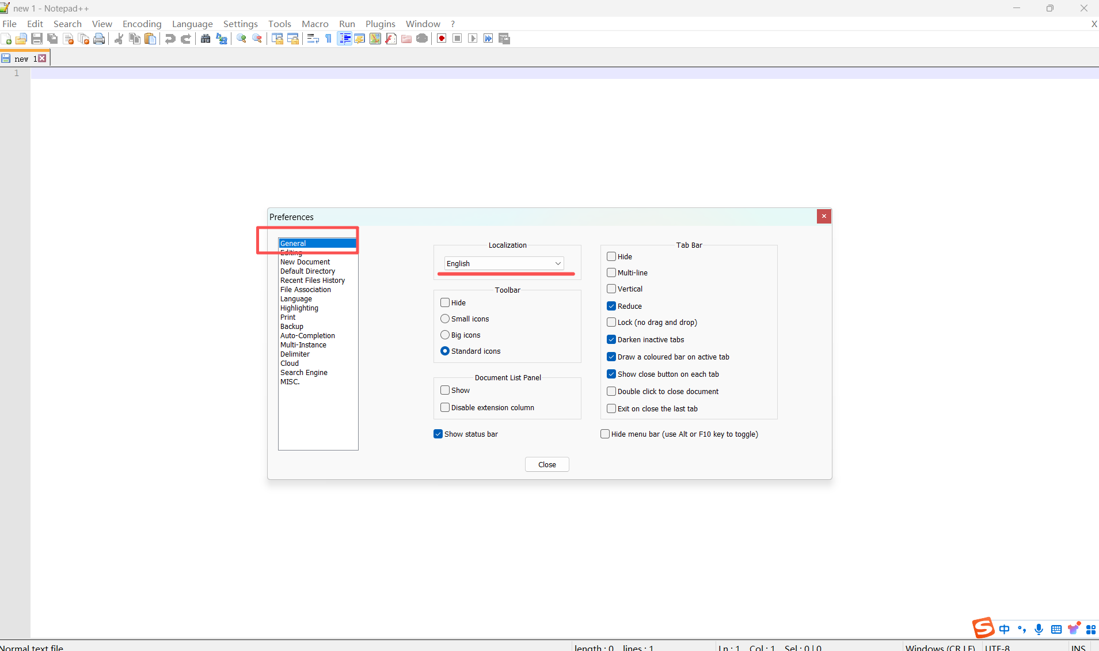Toggle the Sogou voice input microphone
The width and height of the screenshot is (1099, 651).
(1039, 629)
